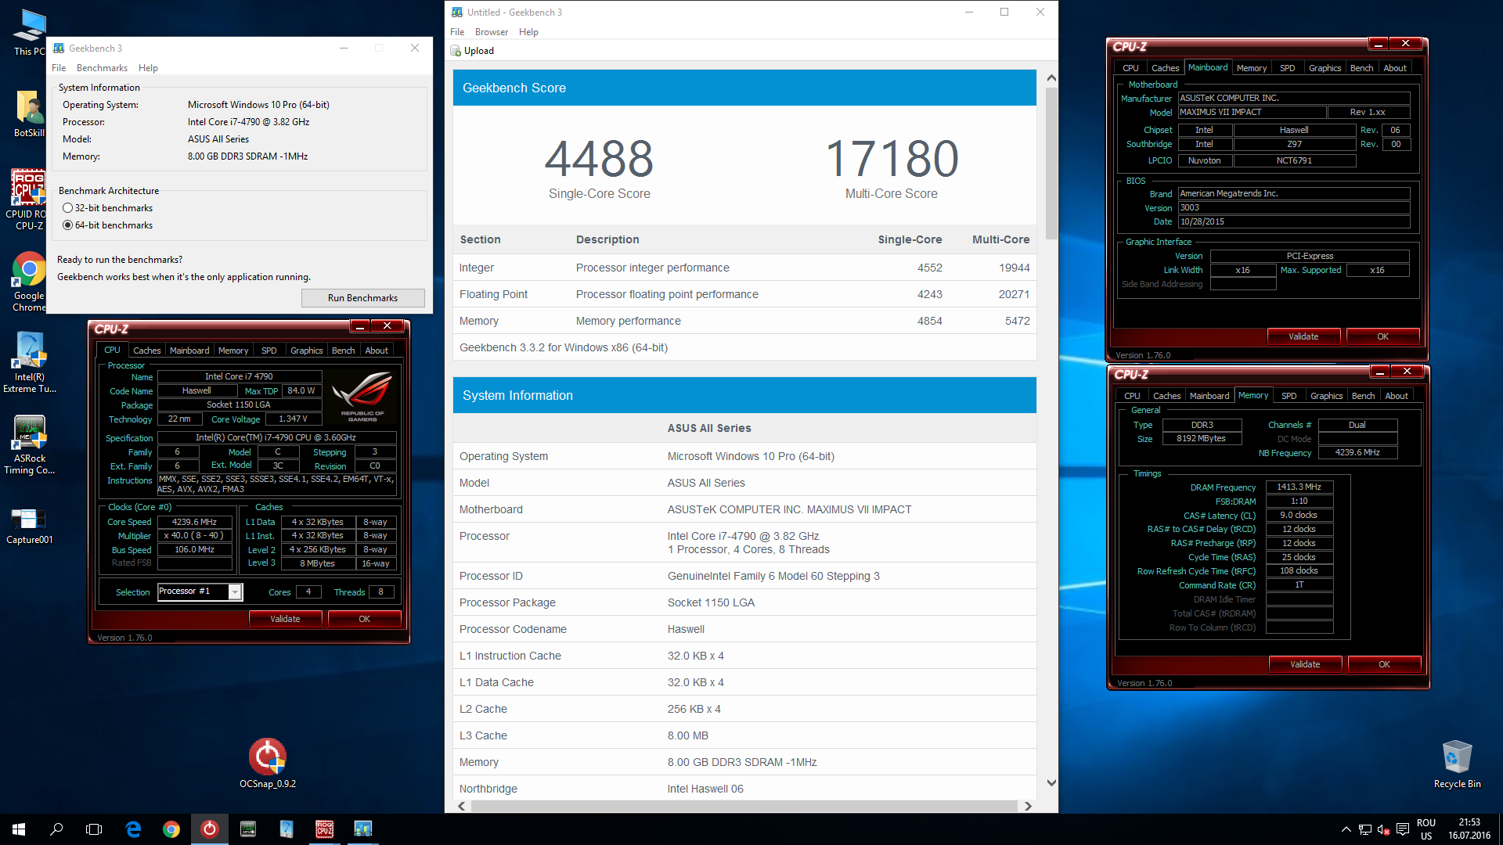Click Validate in CPU-Z CPU window

click(285, 619)
